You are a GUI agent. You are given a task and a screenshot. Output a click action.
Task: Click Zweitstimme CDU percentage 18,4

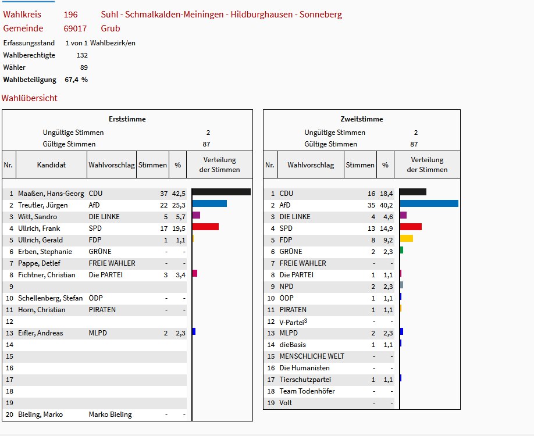click(386, 194)
